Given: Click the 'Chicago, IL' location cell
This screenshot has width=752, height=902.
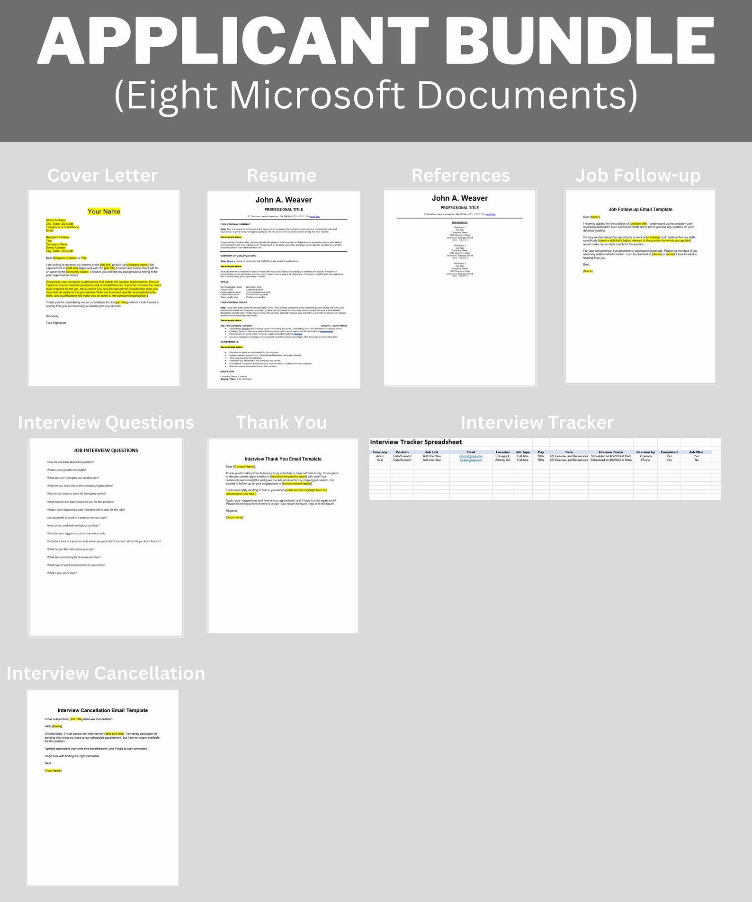Looking at the screenshot, I should [503, 456].
